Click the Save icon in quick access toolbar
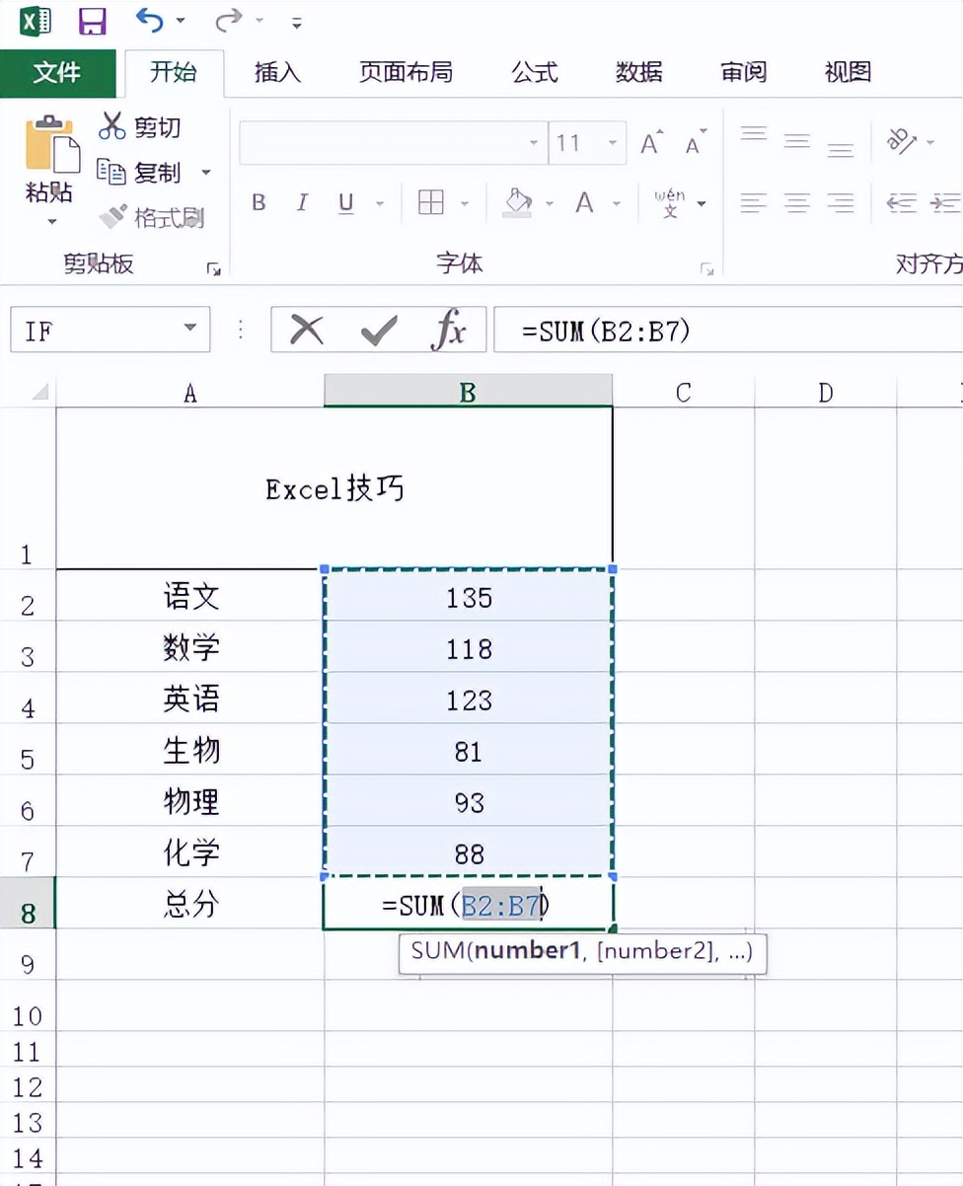 92,21
